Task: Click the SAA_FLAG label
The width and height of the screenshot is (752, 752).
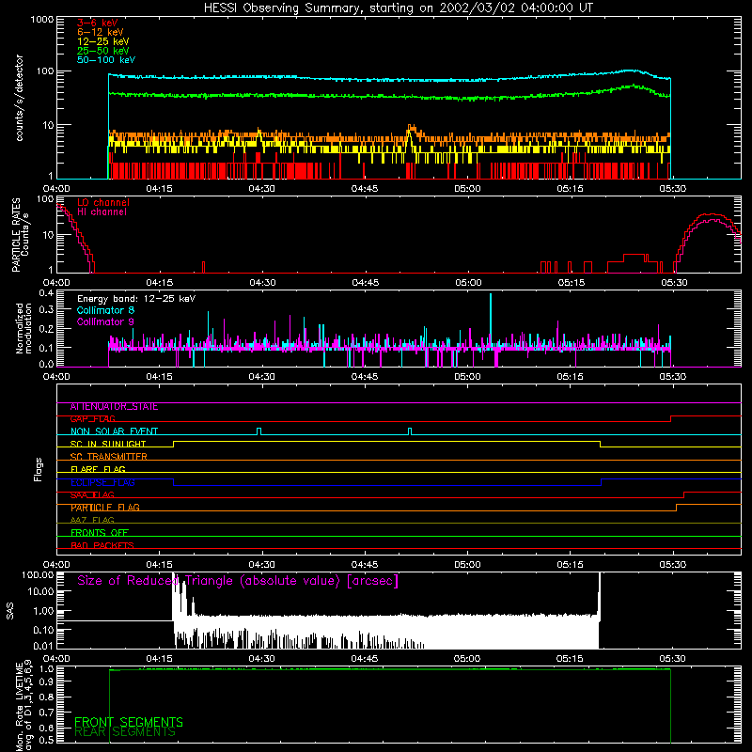Action: click(92, 495)
